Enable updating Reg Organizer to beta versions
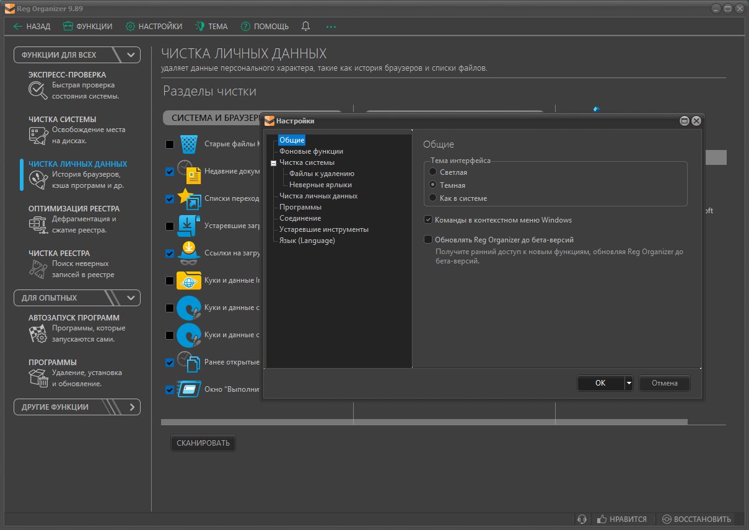749x530 pixels. pyautogui.click(x=428, y=239)
